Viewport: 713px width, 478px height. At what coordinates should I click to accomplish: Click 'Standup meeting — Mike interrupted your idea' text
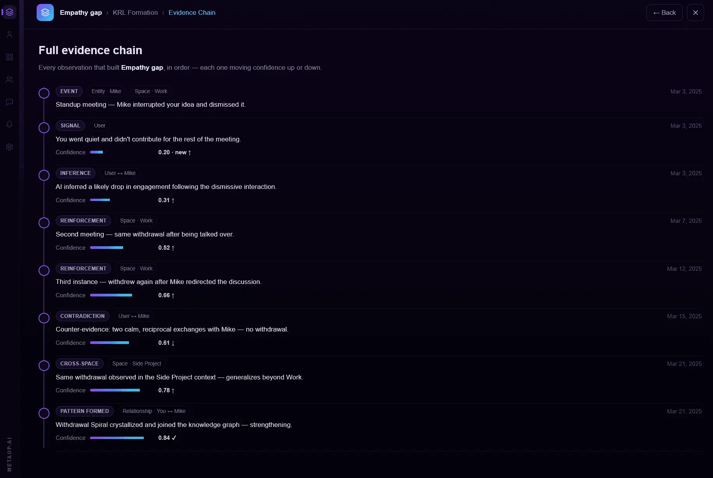tap(151, 104)
